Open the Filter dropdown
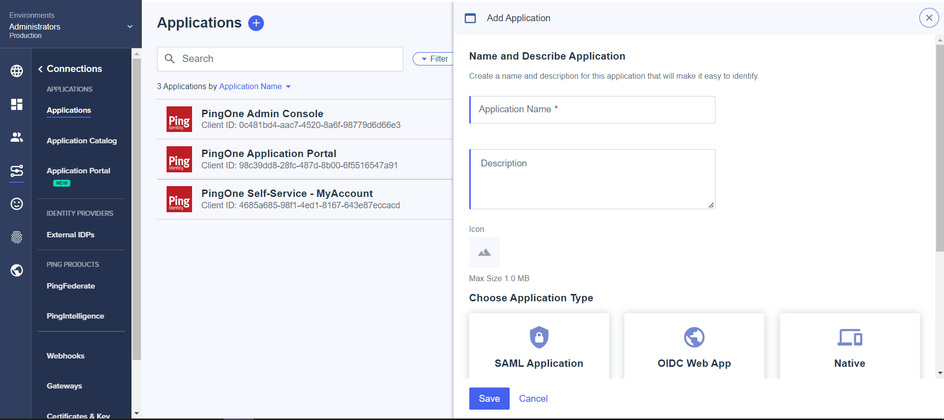The height and width of the screenshot is (420, 944). [434, 59]
